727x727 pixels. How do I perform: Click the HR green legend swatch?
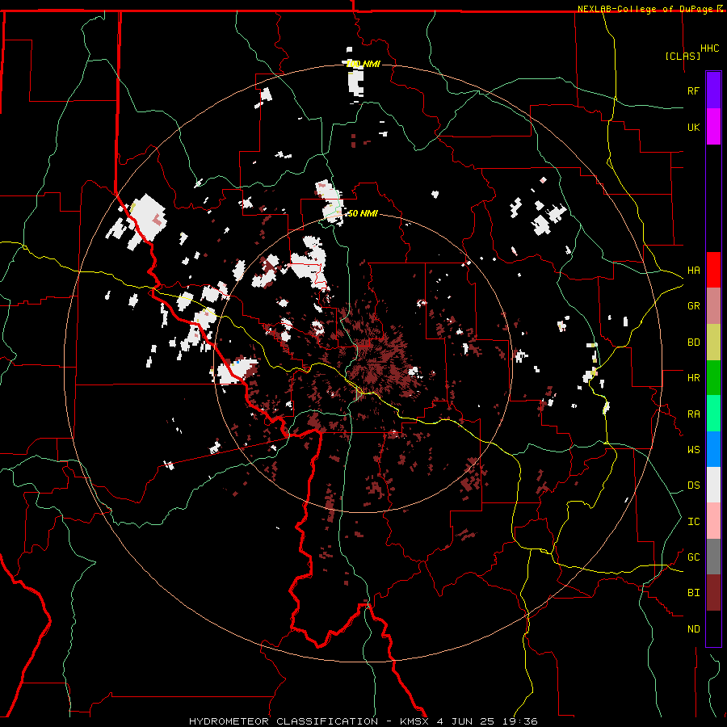coord(713,378)
